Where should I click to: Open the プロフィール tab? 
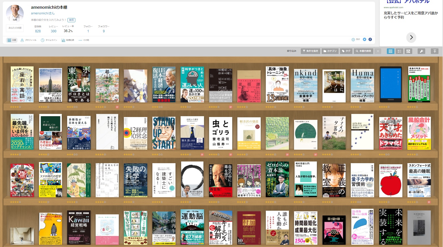(x=28, y=40)
